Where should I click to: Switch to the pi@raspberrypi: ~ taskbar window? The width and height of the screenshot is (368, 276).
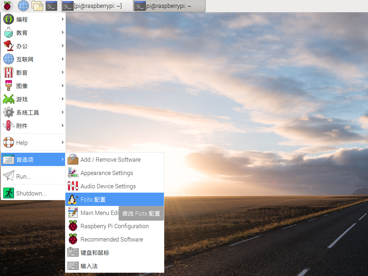click(x=170, y=6)
